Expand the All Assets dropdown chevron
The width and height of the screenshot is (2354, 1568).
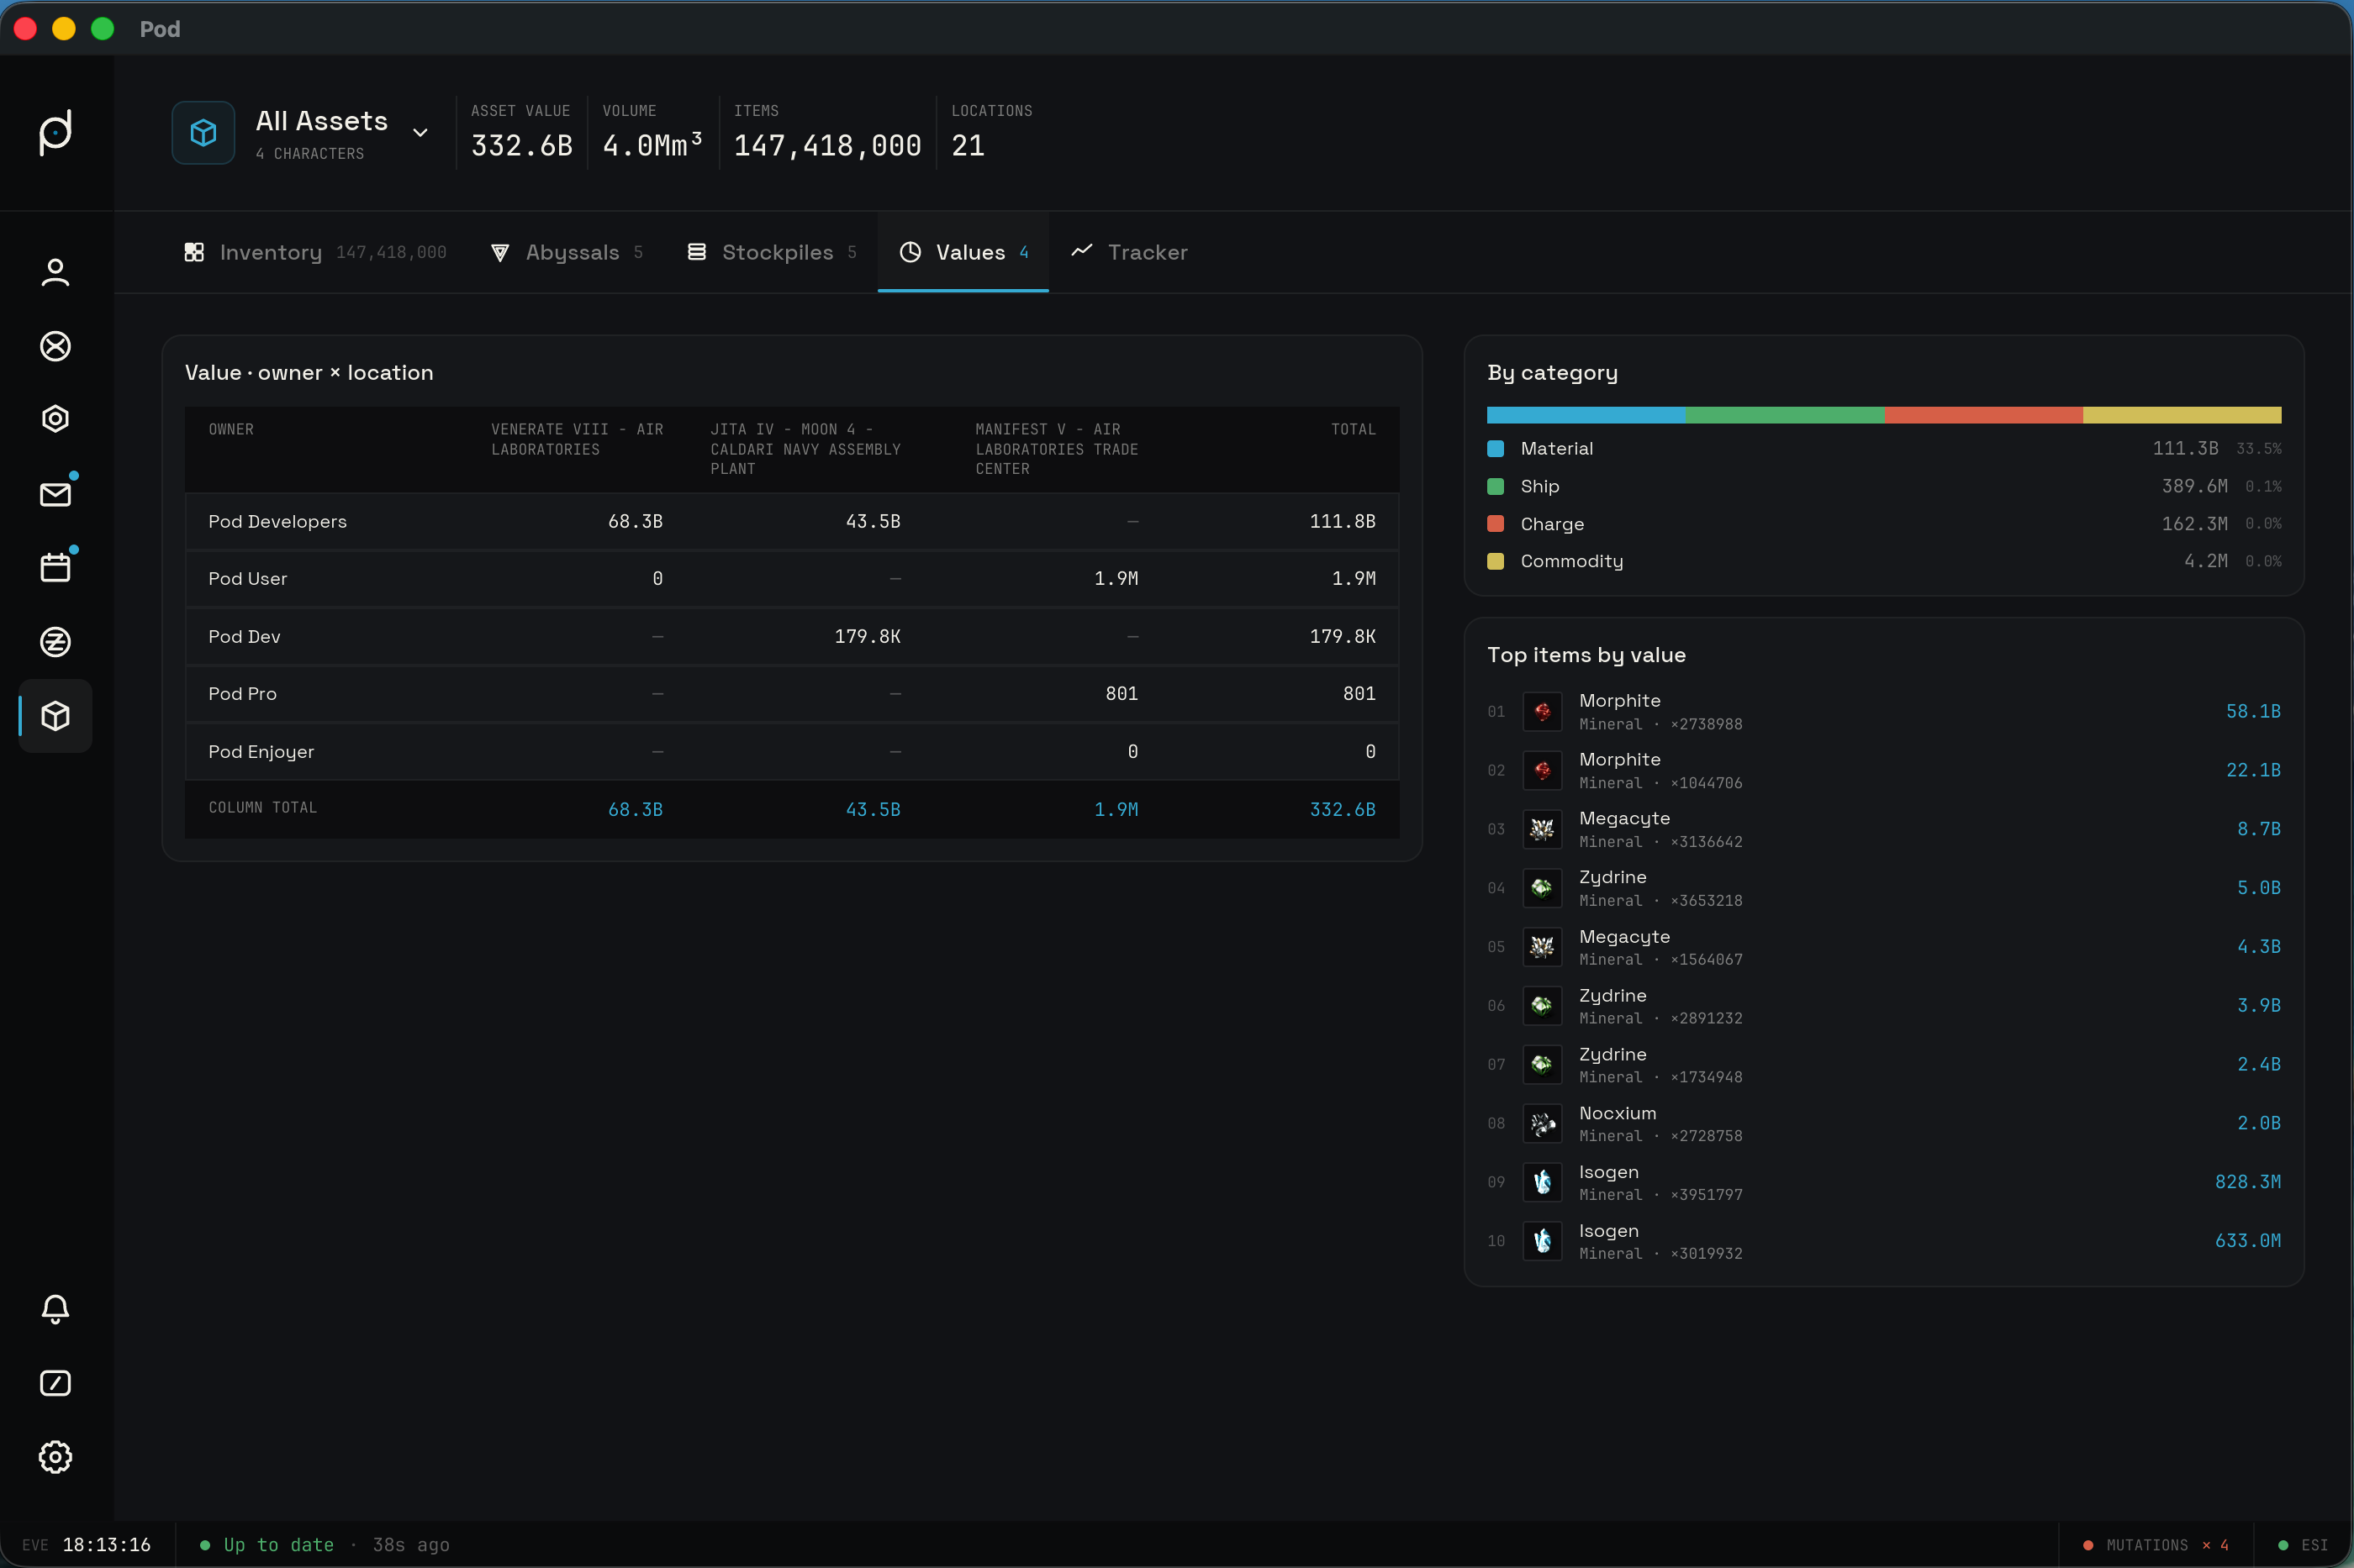[x=420, y=133]
